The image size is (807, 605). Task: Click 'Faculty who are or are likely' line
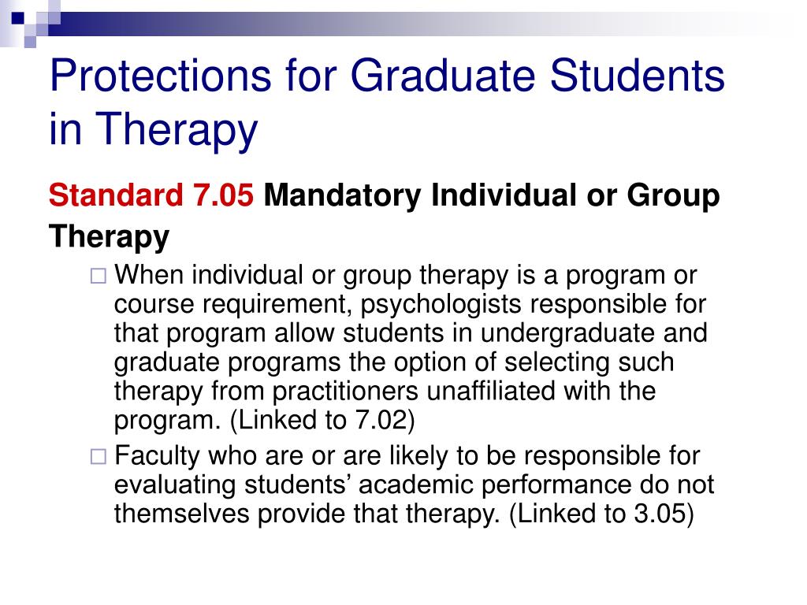tap(407, 456)
